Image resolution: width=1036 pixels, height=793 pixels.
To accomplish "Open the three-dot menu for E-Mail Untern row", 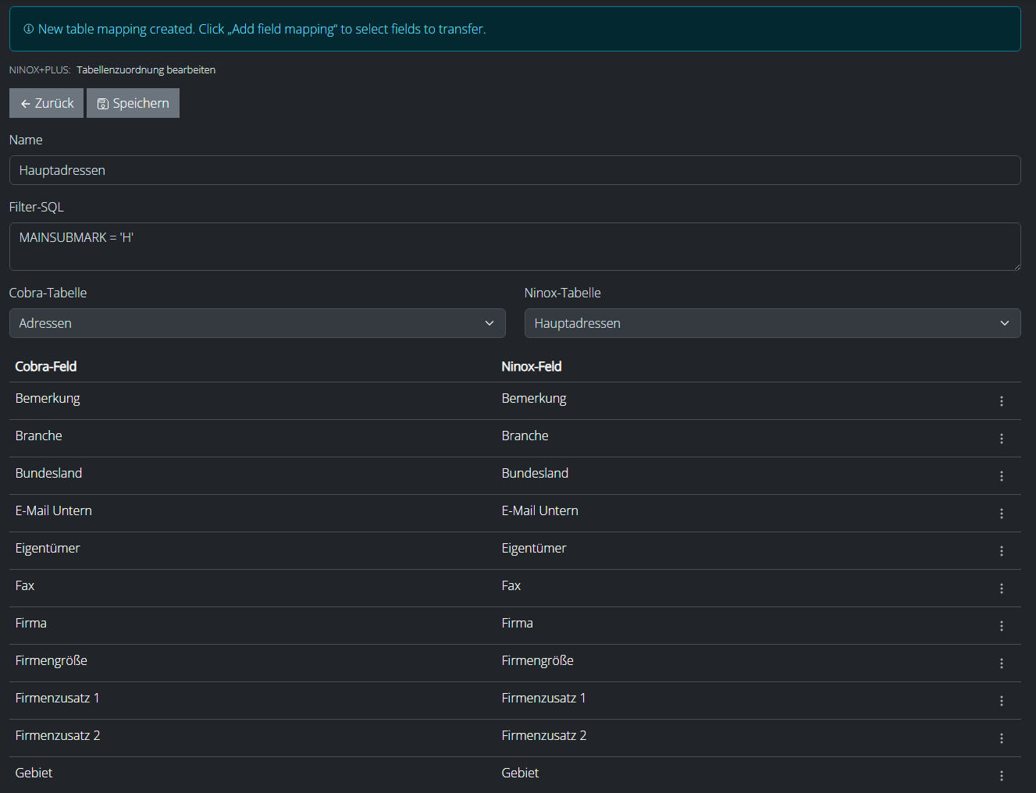I will (1002, 514).
